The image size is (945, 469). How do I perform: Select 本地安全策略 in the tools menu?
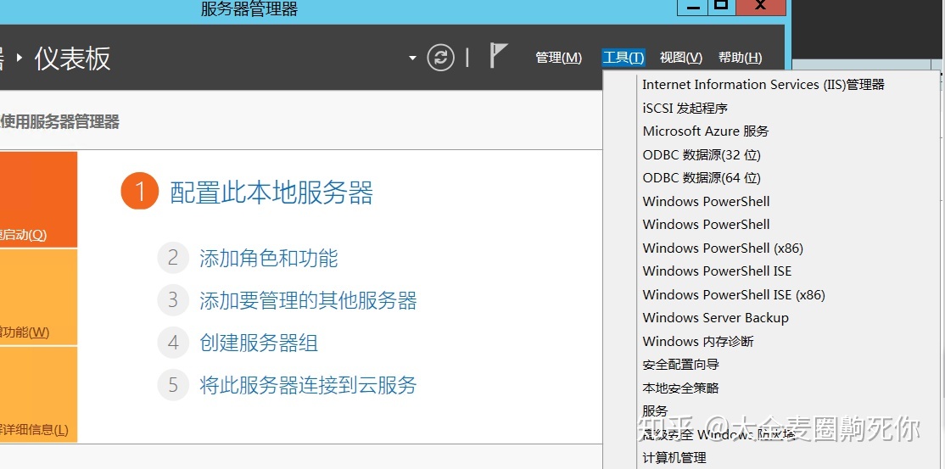coord(680,388)
